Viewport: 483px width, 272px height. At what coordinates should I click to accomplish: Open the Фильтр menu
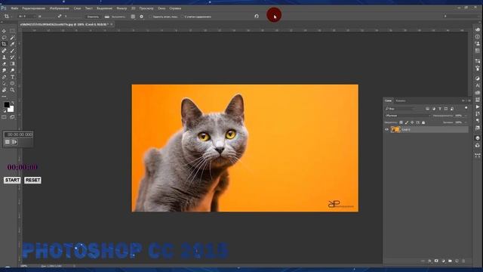click(x=122, y=8)
